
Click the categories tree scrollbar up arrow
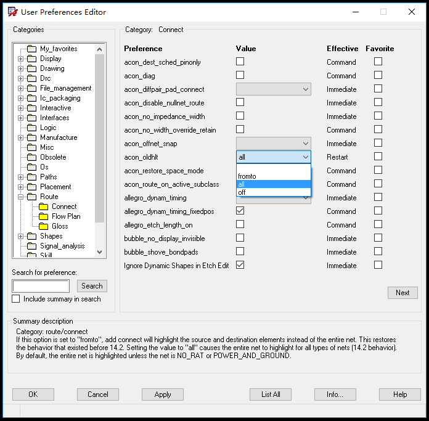tap(100, 49)
